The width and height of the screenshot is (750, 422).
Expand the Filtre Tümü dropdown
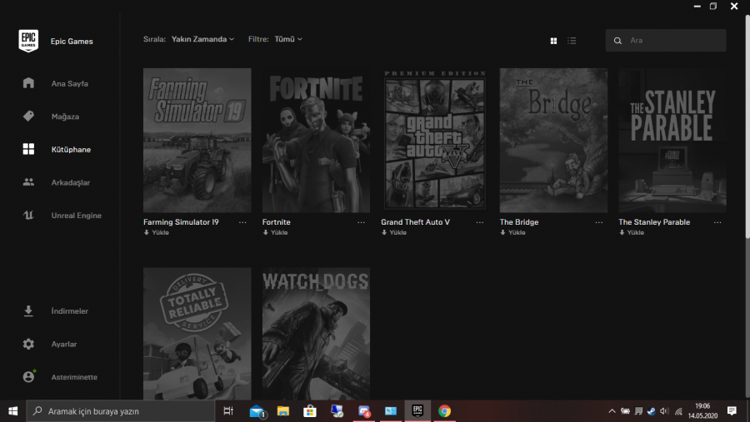click(x=288, y=39)
